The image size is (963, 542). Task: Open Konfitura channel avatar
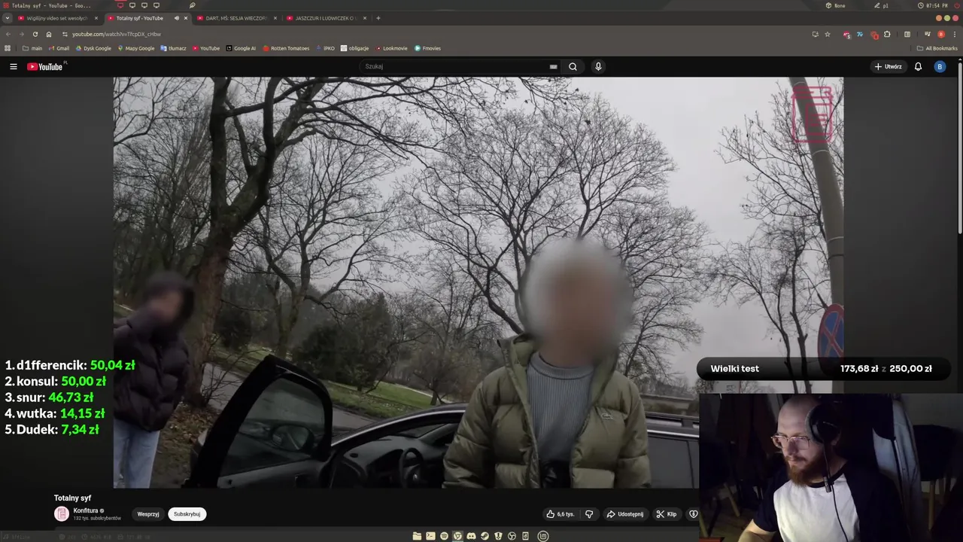tap(61, 514)
